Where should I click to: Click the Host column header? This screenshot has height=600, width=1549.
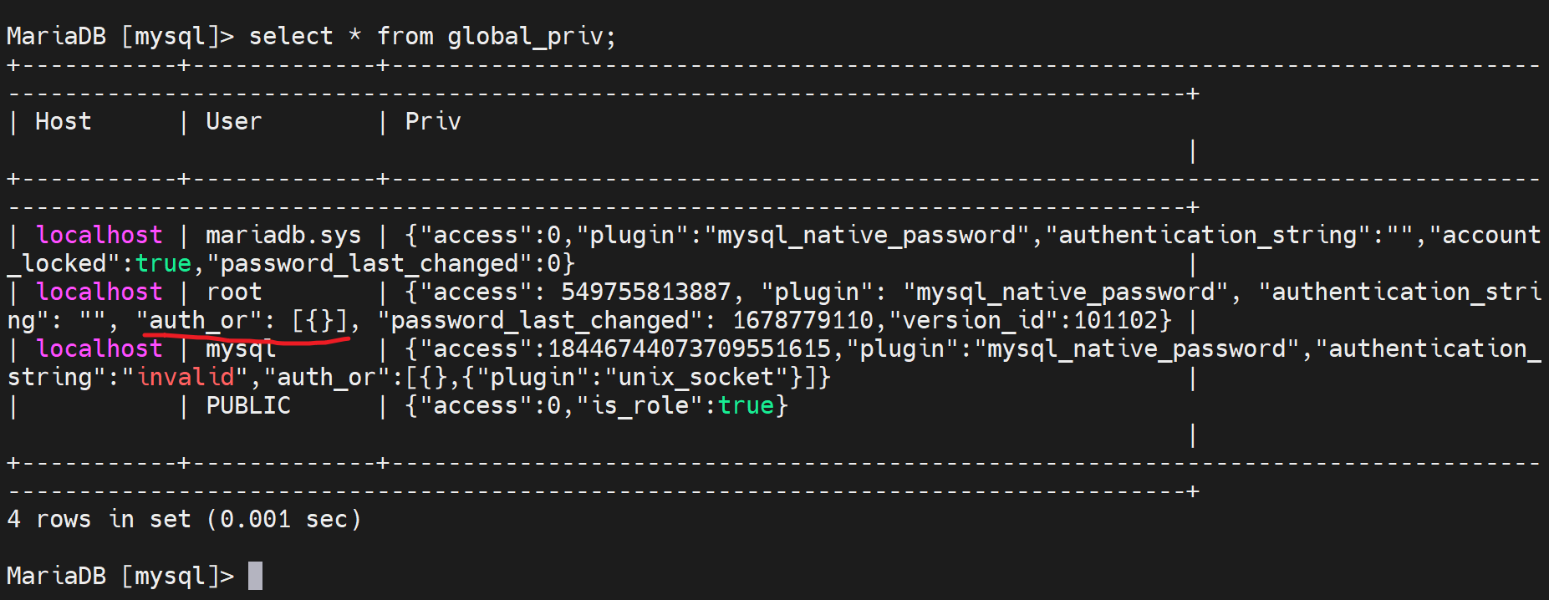tap(63, 121)
